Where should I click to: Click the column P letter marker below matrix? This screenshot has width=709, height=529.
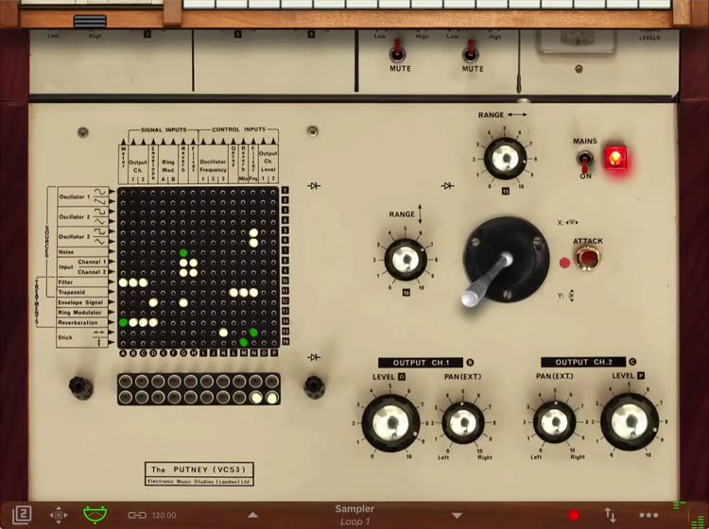(x=274, y=352)
